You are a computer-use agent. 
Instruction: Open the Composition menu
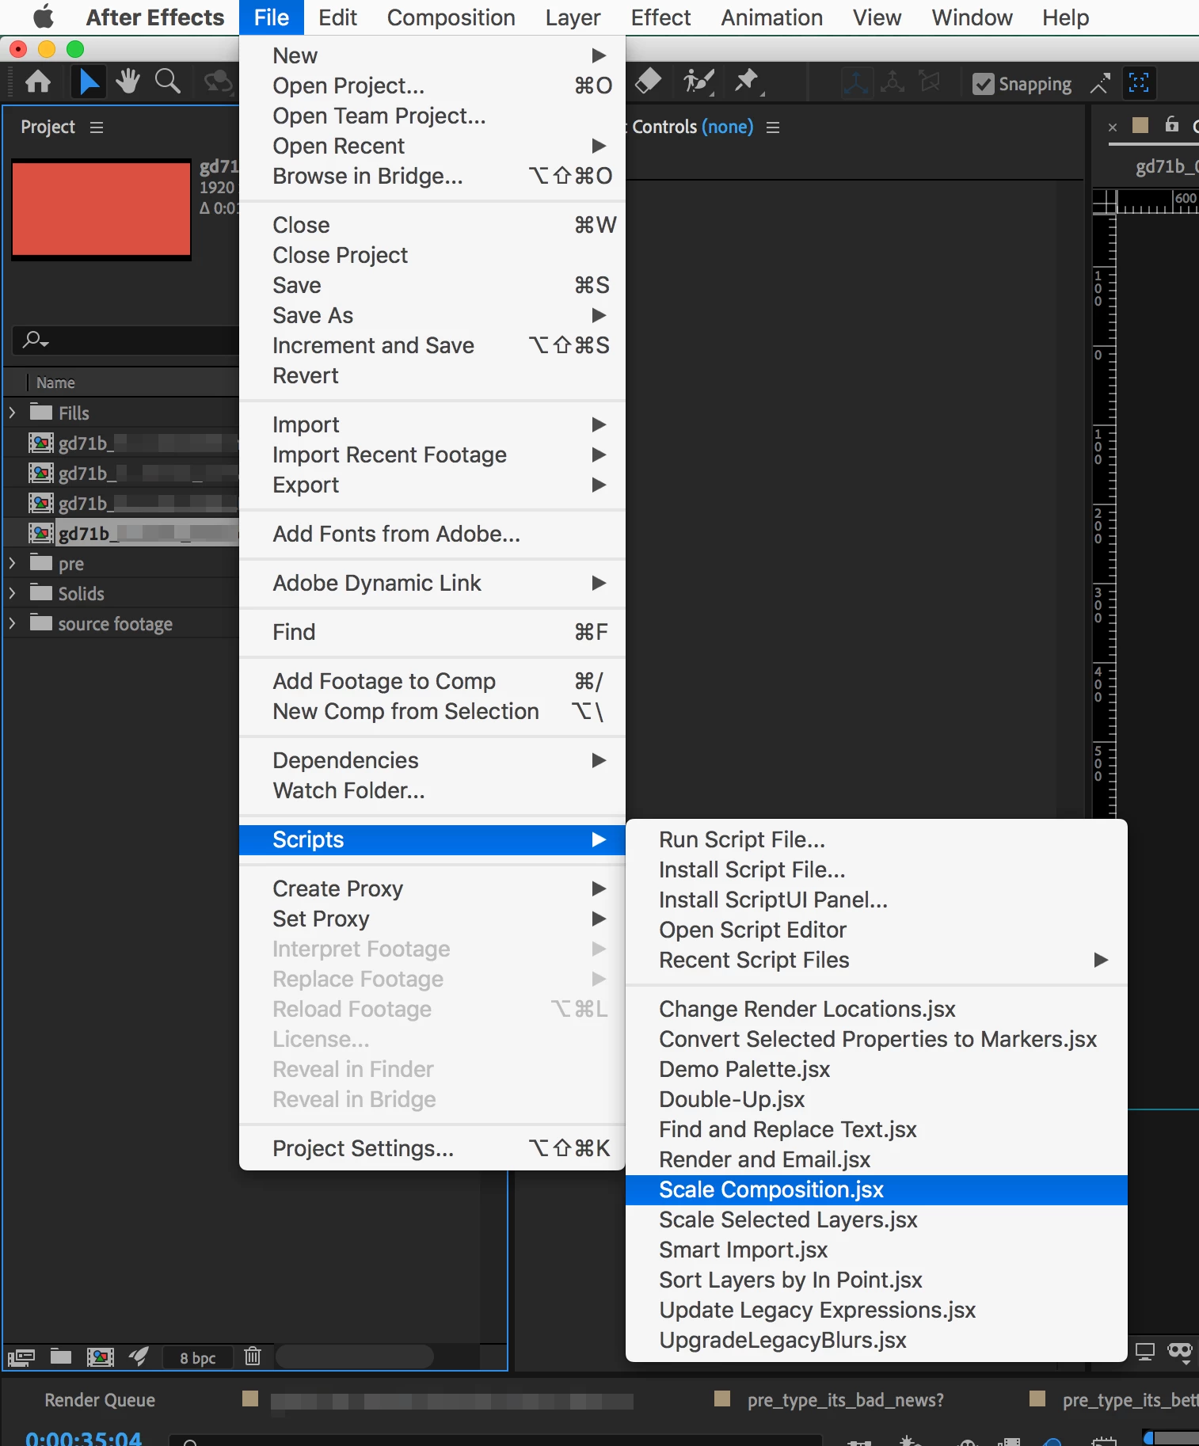451,17
